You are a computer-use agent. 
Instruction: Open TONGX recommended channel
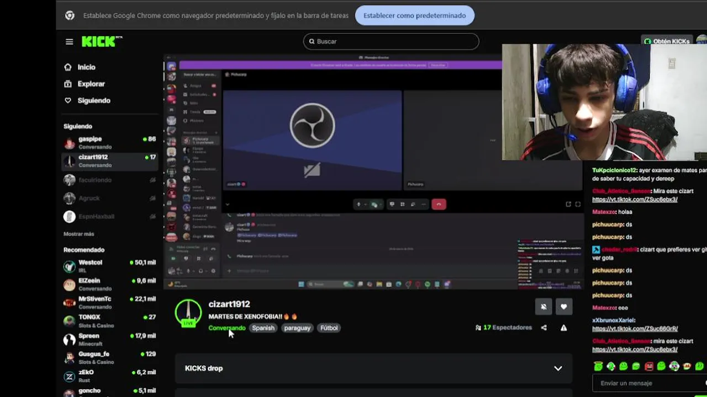pyautogui.click(x=109, y=321)
